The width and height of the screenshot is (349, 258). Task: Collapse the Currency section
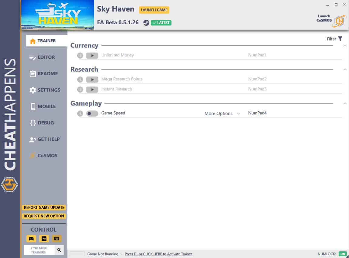click(x=345, y=46)
